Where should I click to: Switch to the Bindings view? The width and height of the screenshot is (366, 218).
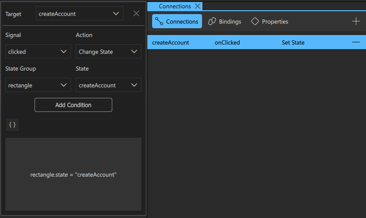pos(225,21)
